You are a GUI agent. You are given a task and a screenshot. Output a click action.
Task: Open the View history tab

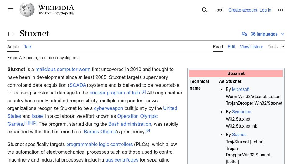click(251, 47)
